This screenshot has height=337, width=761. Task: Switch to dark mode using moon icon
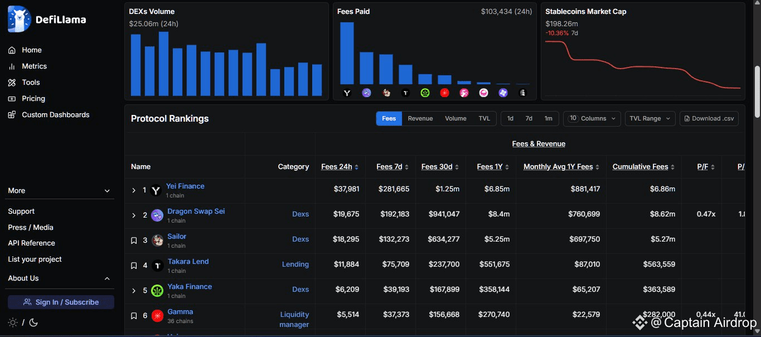click(33, 322)
